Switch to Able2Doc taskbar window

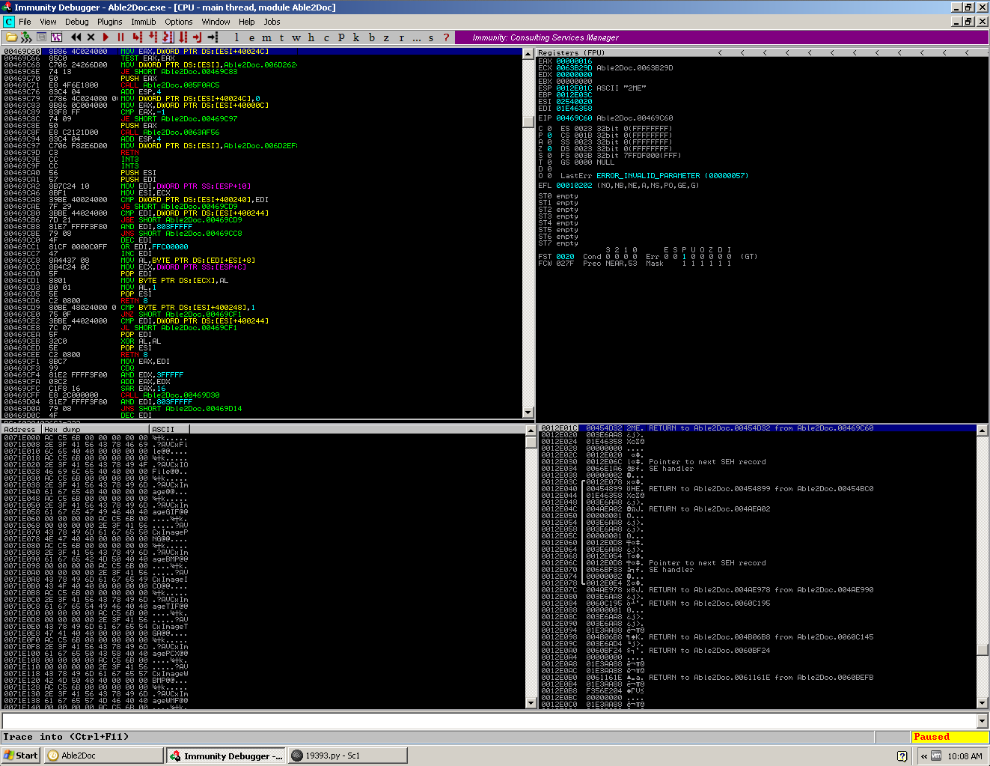tap(103, 756)
